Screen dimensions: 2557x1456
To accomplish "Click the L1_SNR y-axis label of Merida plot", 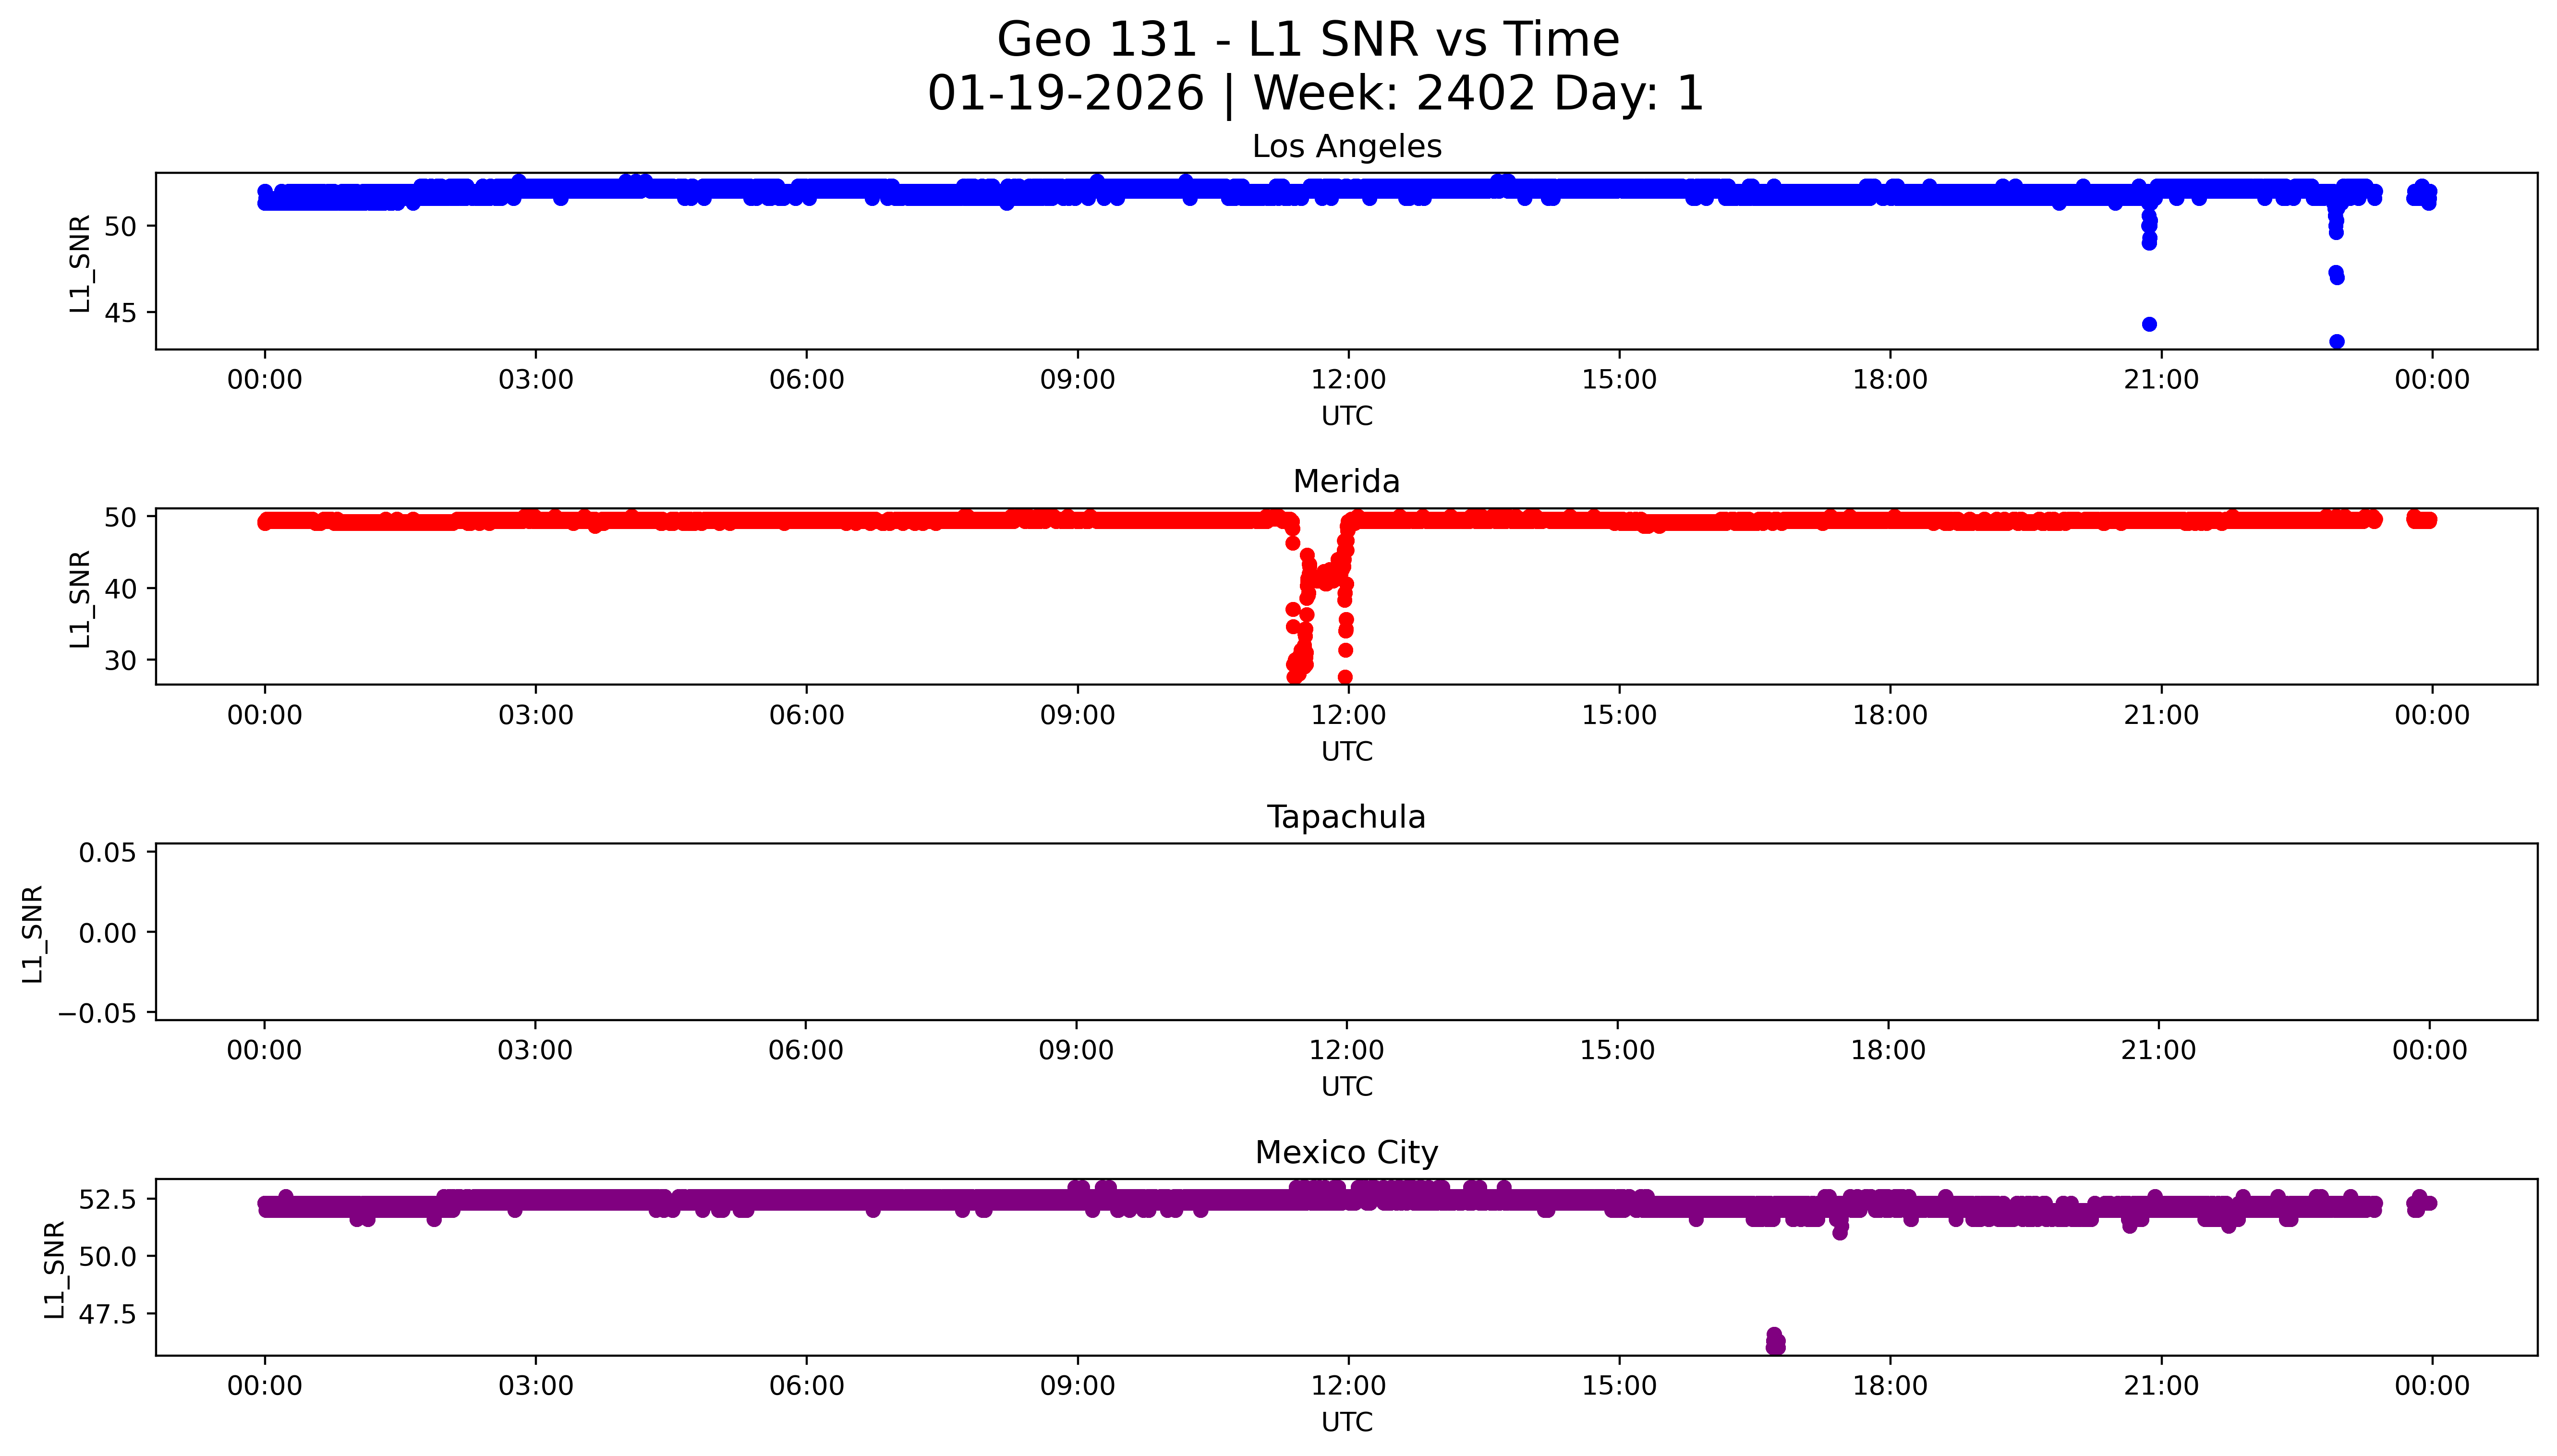I will pyautogui.click(x=80, y=598).
